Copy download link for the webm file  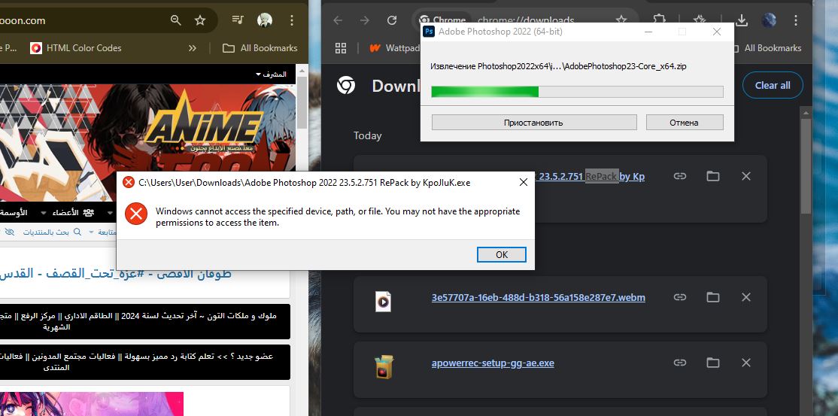680,296
